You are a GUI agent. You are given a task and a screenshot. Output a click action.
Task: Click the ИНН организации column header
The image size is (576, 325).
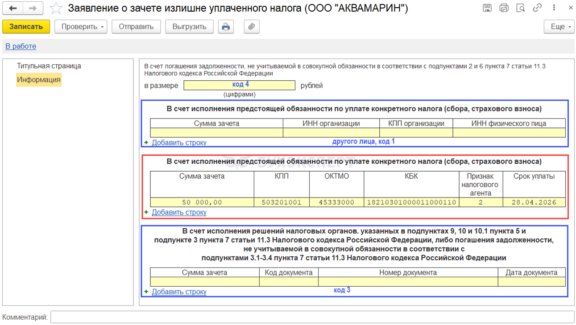331,123
